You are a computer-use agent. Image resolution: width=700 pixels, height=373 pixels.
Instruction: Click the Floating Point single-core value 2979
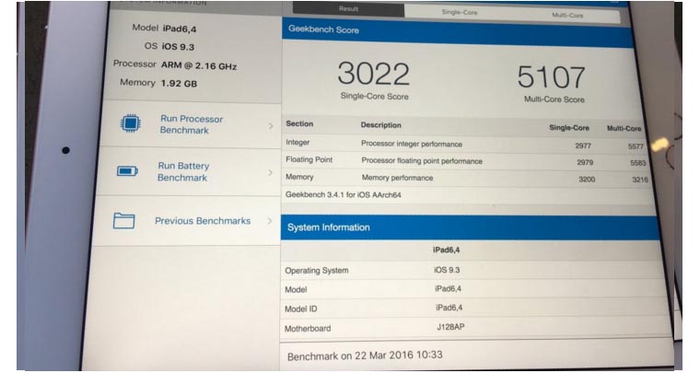[585, 162]
